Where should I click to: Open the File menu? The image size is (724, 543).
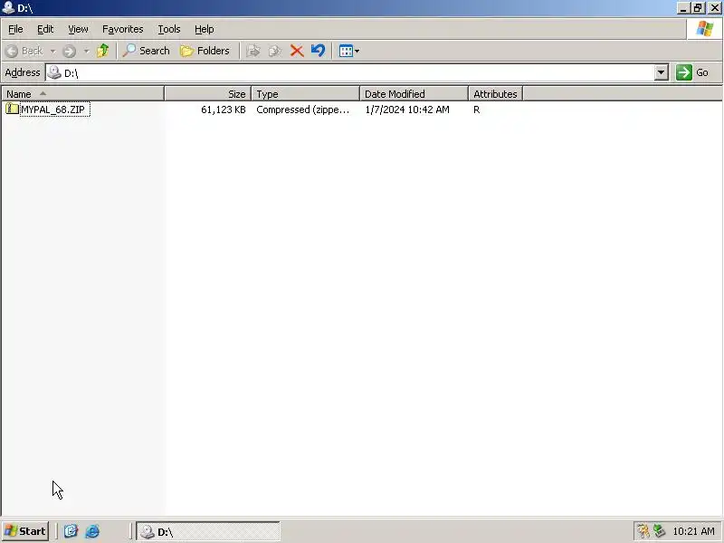pyautogui.click(x=15, y=29)
